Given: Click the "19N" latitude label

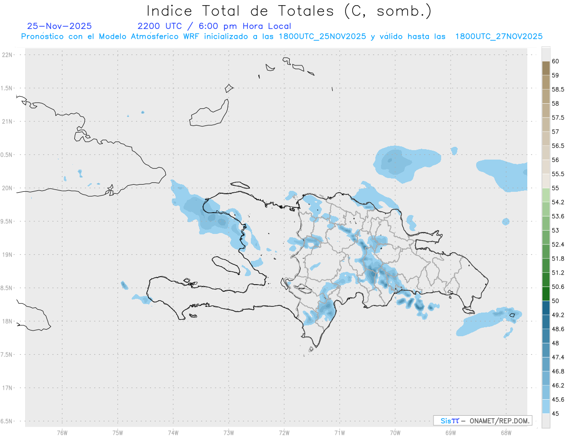Looking at the screenshot, I should pos(8,255).
